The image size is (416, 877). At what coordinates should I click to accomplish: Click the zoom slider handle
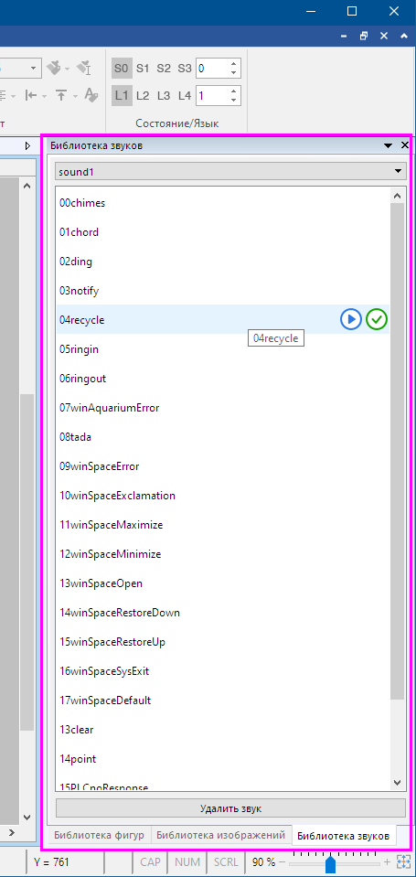coord(330,865)
